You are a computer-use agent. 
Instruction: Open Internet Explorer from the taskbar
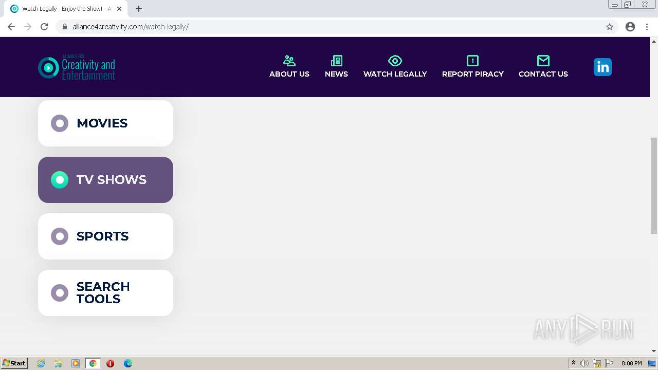click(x=41, y=363)
